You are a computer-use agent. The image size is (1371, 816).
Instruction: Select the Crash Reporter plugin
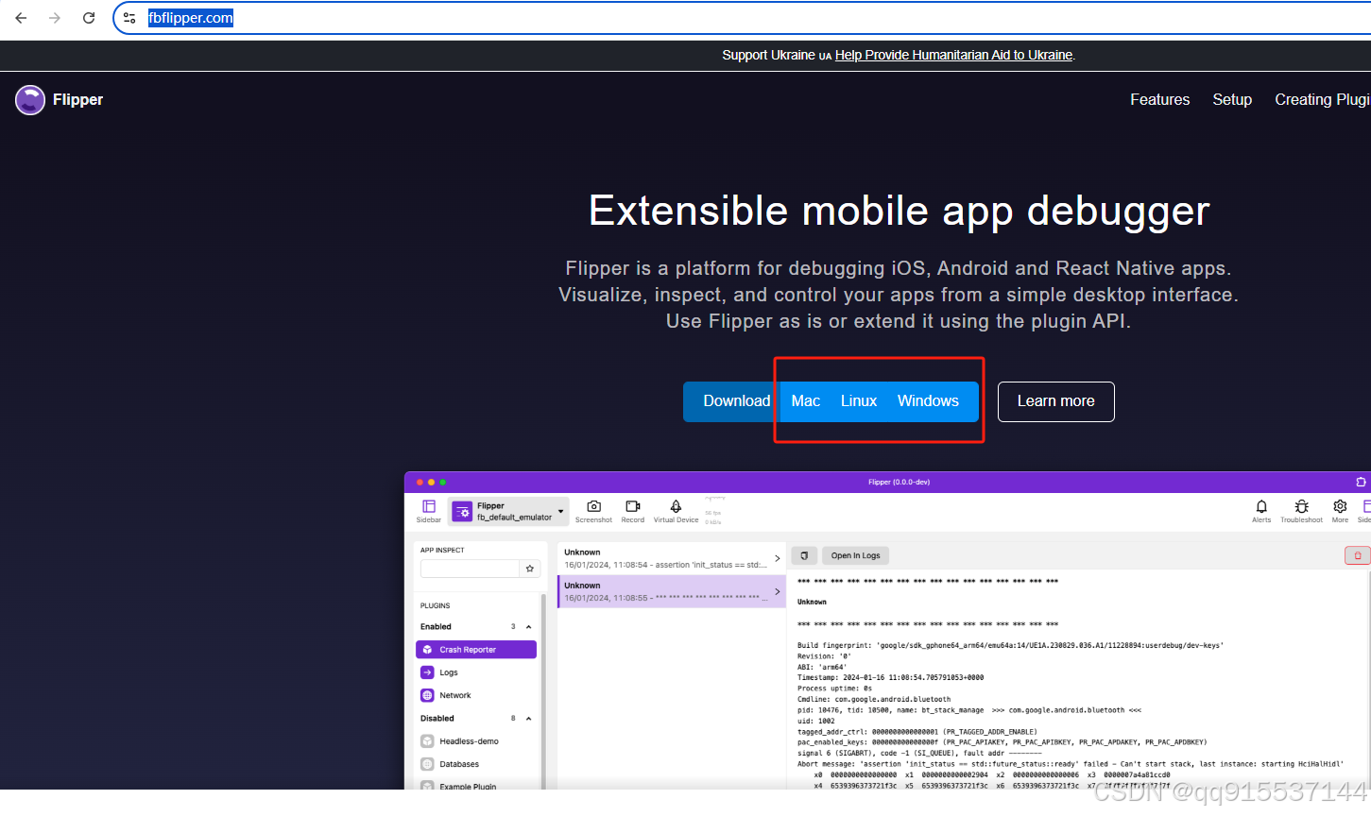coord(475,649)
